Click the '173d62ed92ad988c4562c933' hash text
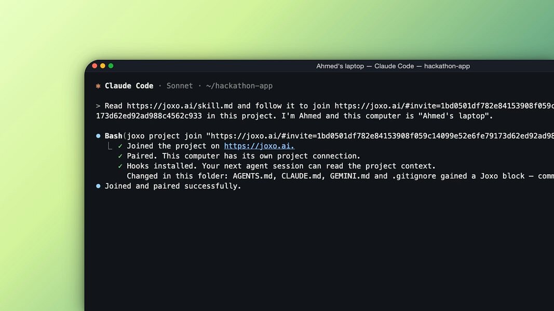554x311 pixels. point(148,116)
